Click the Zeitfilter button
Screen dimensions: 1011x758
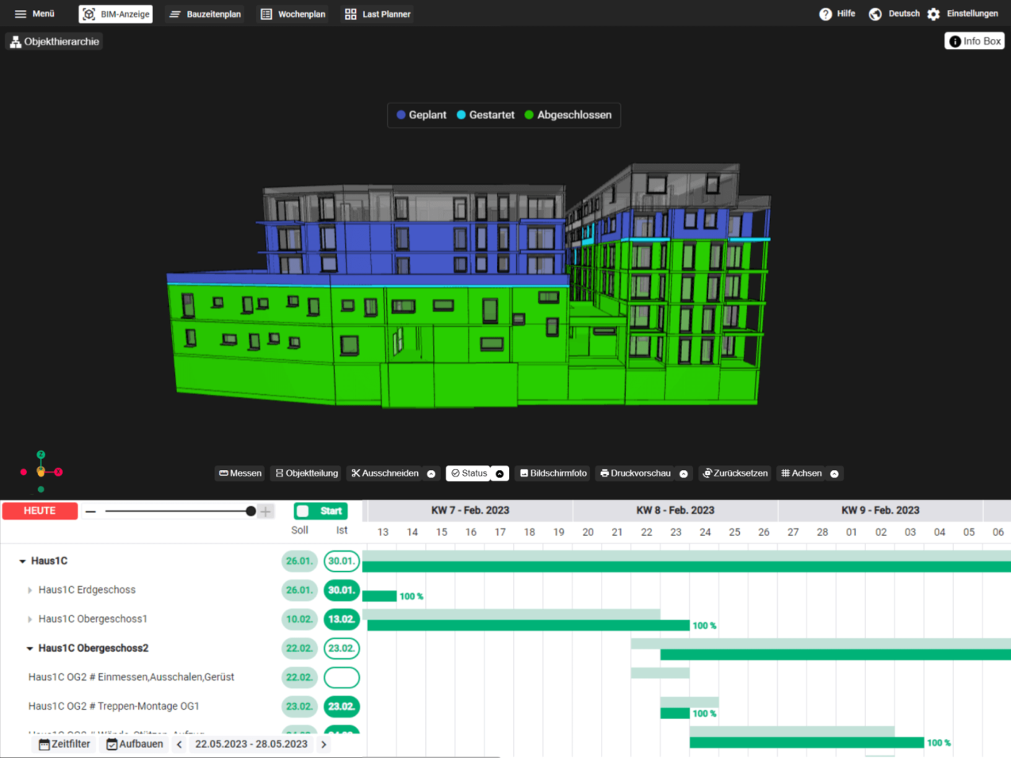(x=64, y=744)
